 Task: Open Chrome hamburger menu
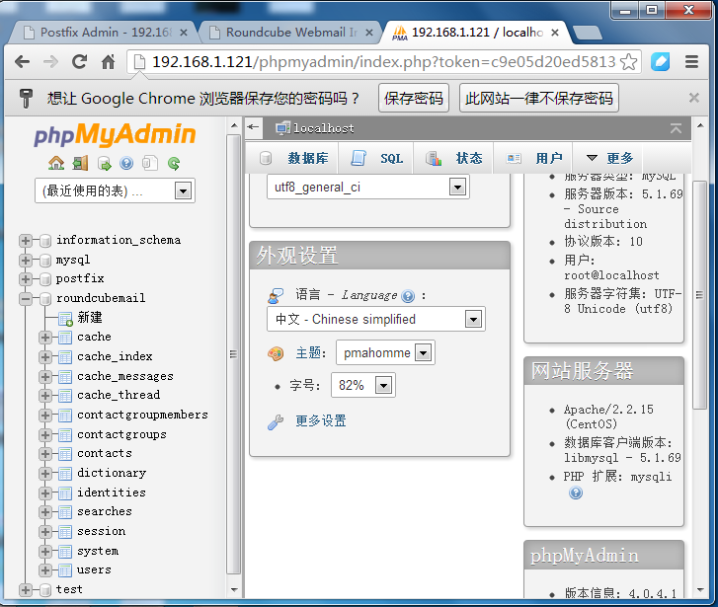tap(691, 61)
